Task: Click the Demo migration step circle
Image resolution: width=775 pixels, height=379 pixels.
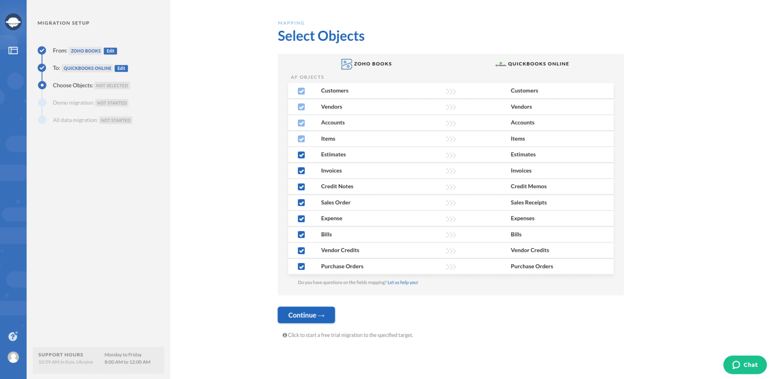Action: (42, 102)
